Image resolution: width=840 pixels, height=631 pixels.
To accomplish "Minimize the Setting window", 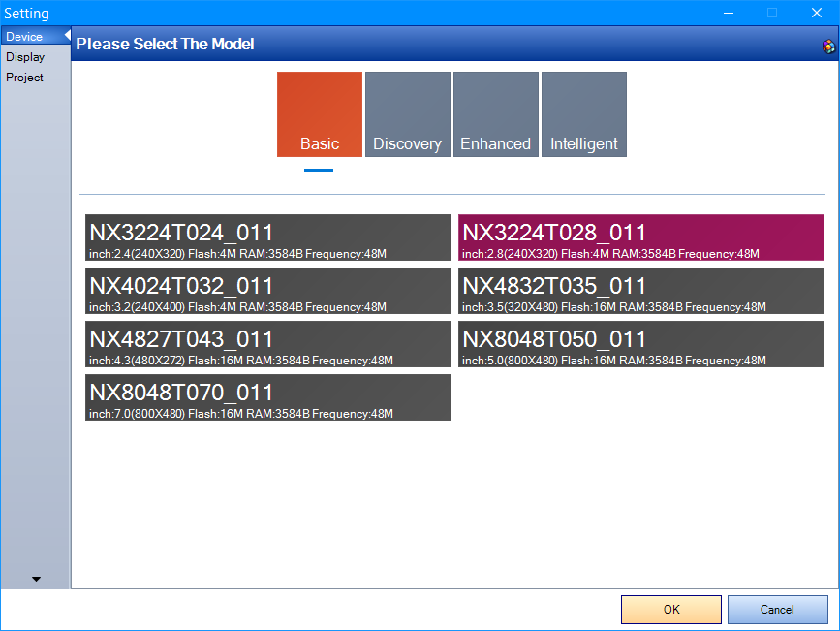I will point(728,13).
